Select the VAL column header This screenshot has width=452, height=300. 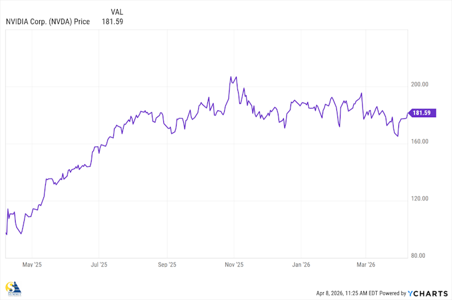119,11
